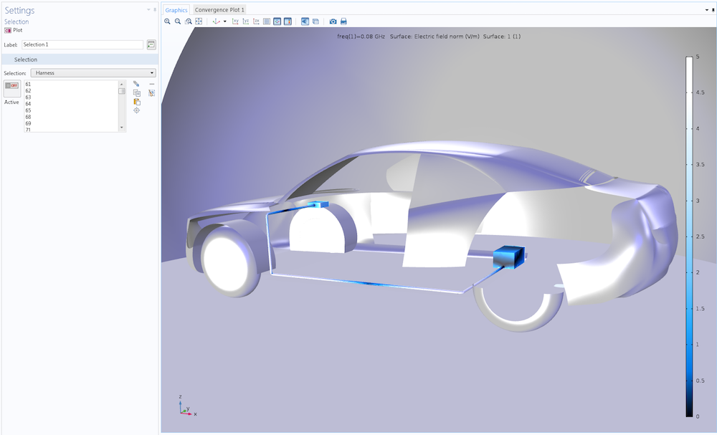Click the Zoom Out magnifier icon

178,21
